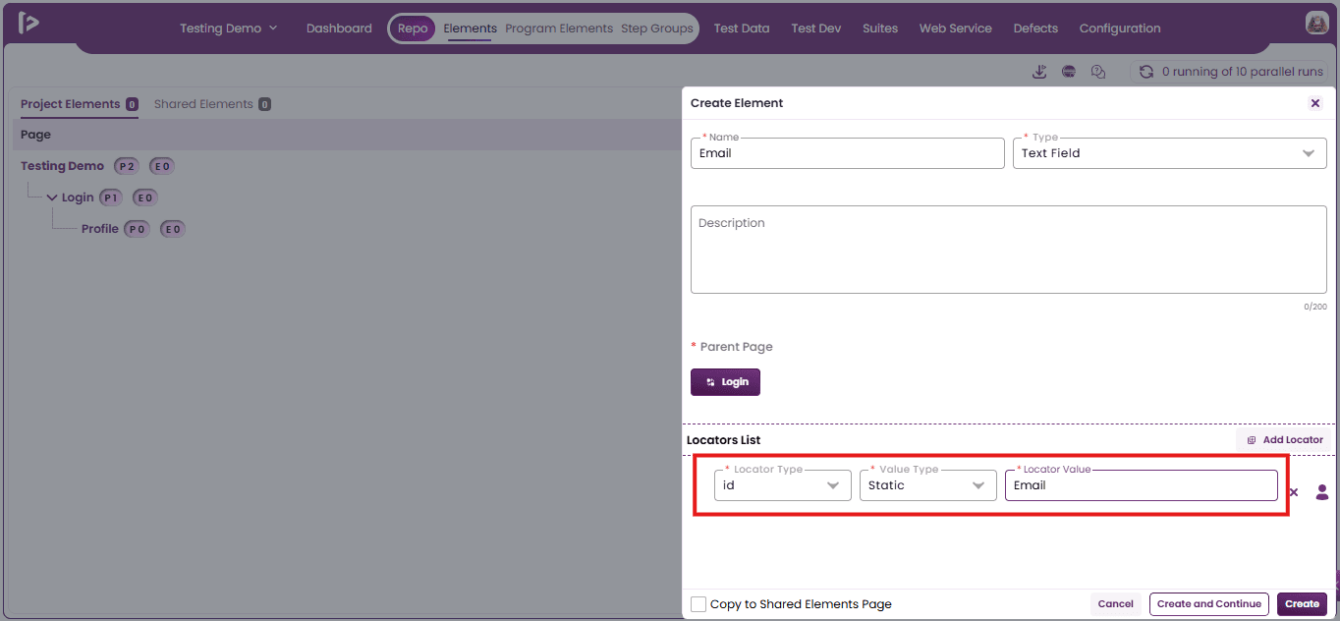Enable Copy to Shared Elements Page
1340x621 pixels.
pos(698,604)
